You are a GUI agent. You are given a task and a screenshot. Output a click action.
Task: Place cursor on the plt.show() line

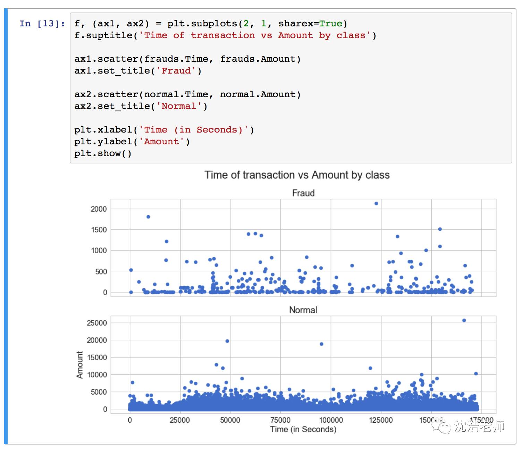click(x=103, y=153)
